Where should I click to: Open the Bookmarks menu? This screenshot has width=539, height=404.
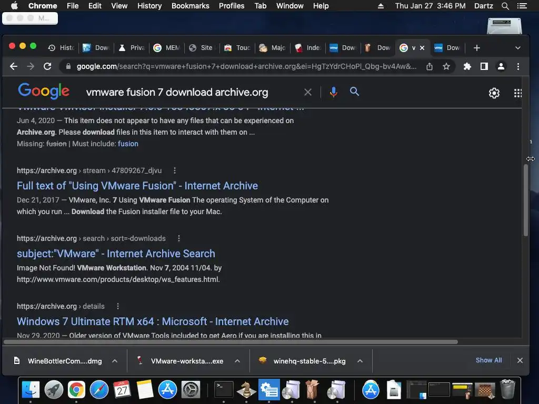tap(190, 6)
